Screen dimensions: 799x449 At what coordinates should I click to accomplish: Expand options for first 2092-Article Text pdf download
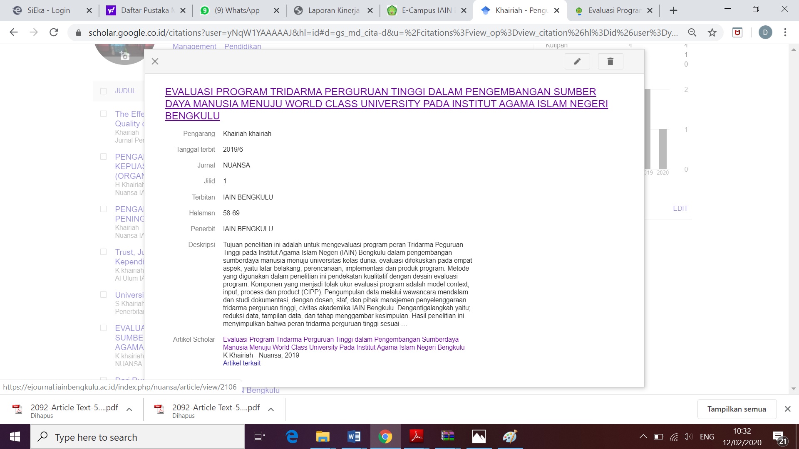point(129,410)
